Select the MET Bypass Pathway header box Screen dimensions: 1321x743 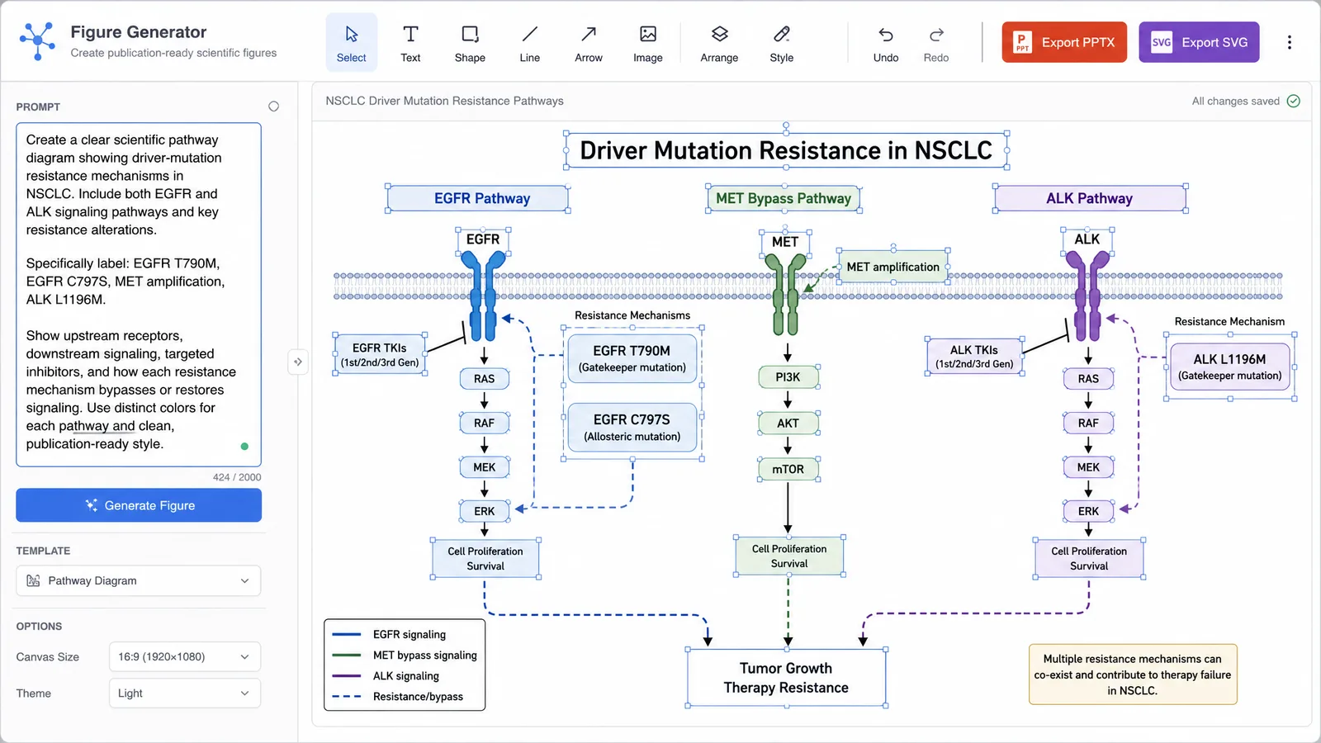pos(784,198)
